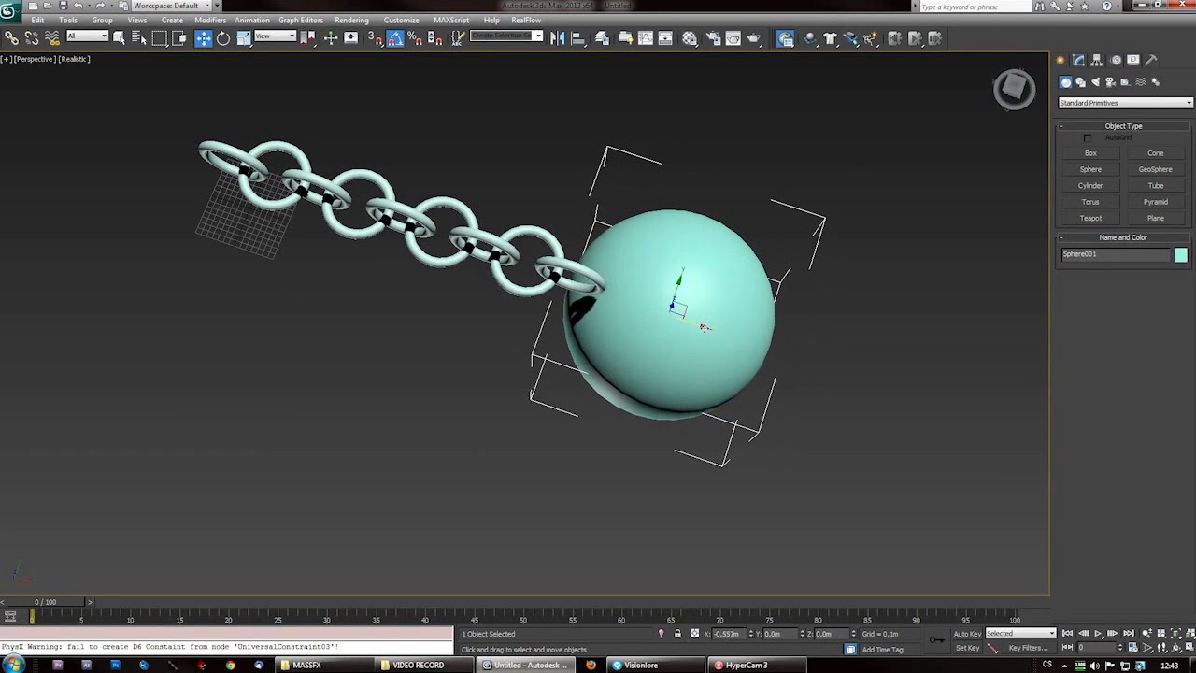Select Shapes category in Create panel

coord(1080,81)
